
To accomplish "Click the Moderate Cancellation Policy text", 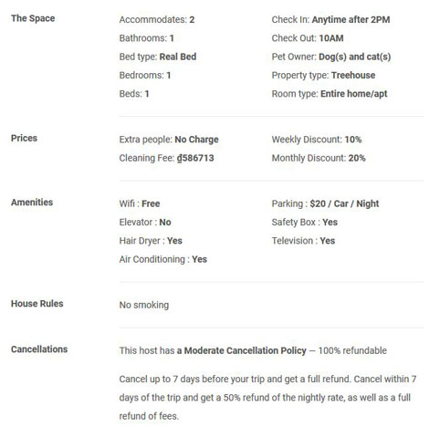I will [x=246, y=350].
